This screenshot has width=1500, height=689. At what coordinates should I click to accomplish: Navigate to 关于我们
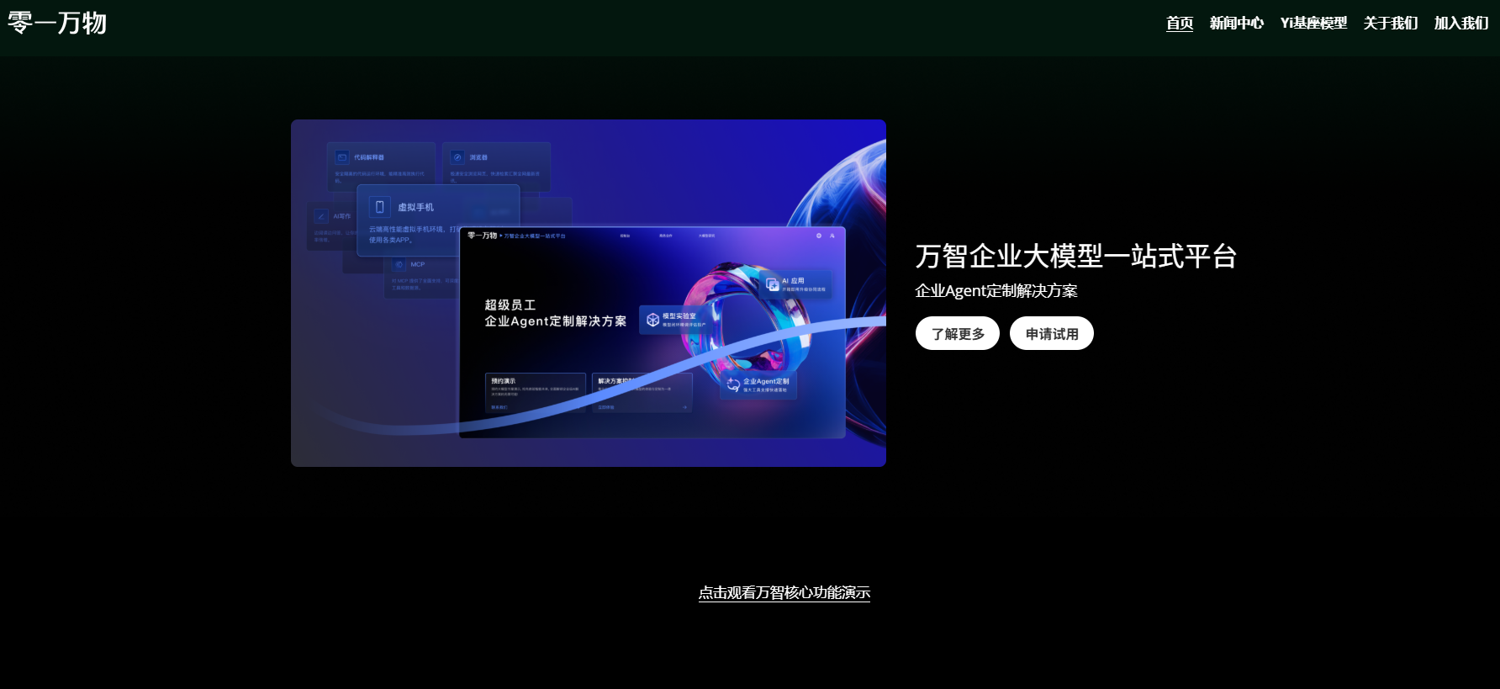tap(1391, 24)
